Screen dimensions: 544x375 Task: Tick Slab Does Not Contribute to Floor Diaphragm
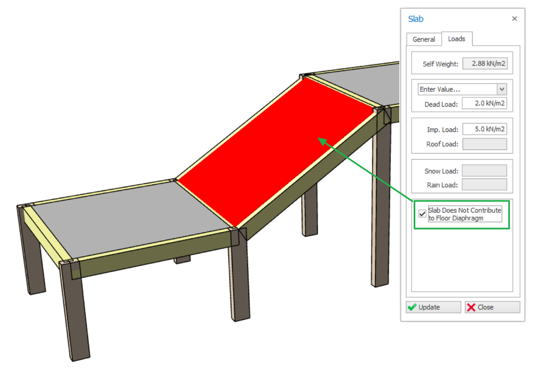[422, 214]
